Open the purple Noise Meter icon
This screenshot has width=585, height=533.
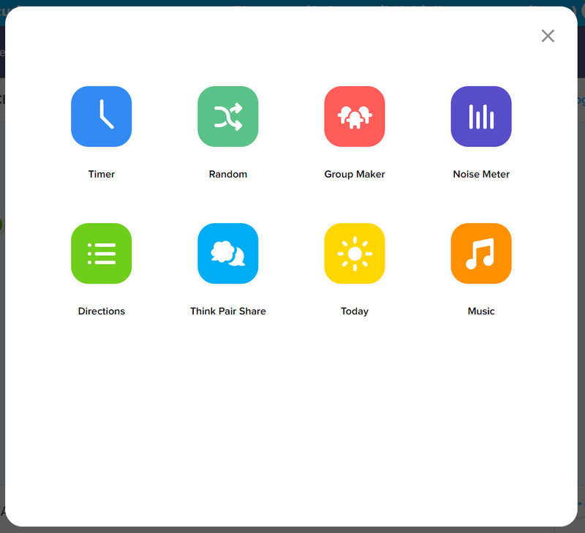click(x=481, y=116)
